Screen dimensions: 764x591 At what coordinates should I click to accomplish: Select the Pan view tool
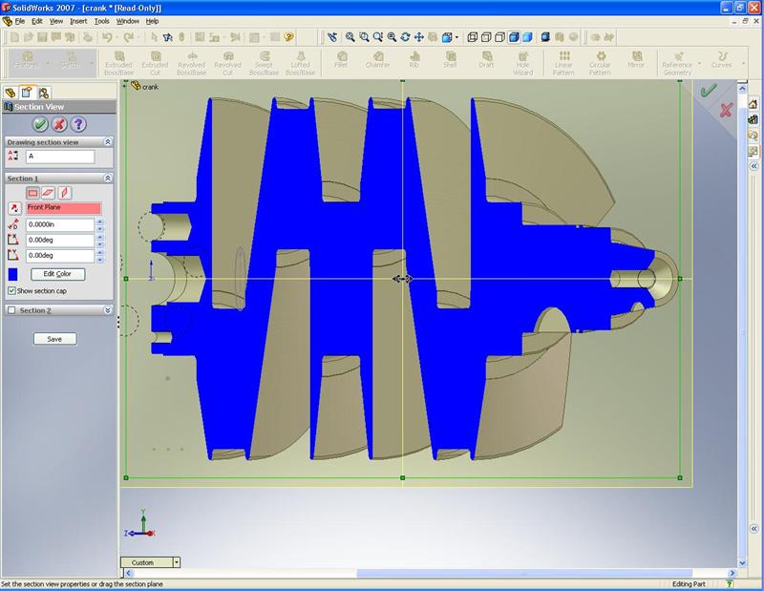click(419, 37)
